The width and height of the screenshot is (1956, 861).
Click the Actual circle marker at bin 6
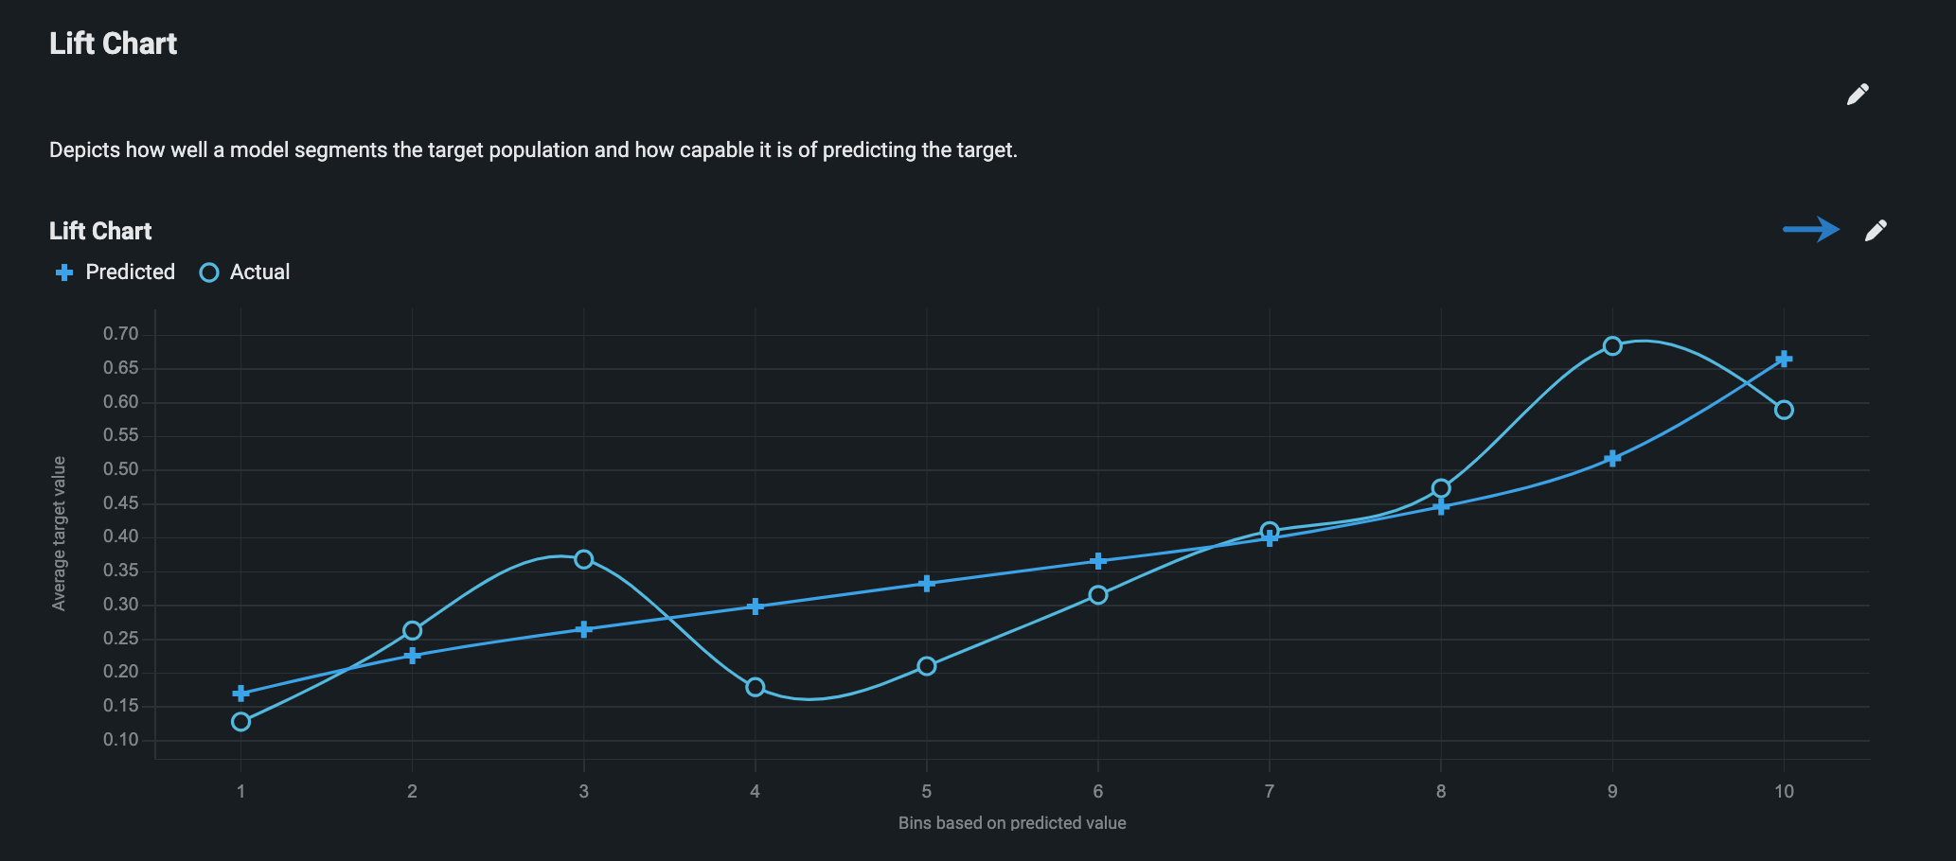point(1098,595)
